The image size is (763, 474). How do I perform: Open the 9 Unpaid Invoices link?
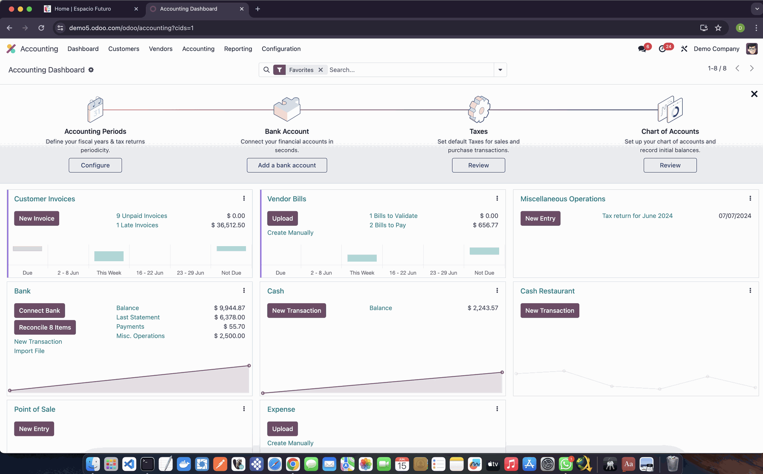tap(141, 216)
